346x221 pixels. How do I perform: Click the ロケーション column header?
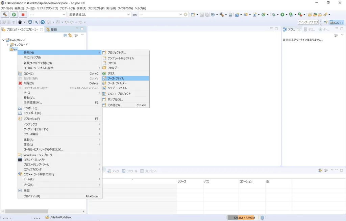[x=252, y=181]
